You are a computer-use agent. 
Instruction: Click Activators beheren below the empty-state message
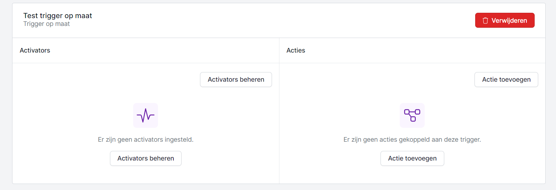point(146,158)
